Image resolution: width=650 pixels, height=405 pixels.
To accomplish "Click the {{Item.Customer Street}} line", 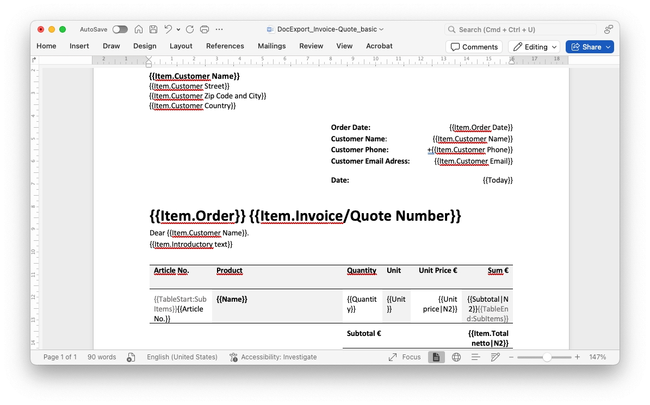I will point(189,86).
